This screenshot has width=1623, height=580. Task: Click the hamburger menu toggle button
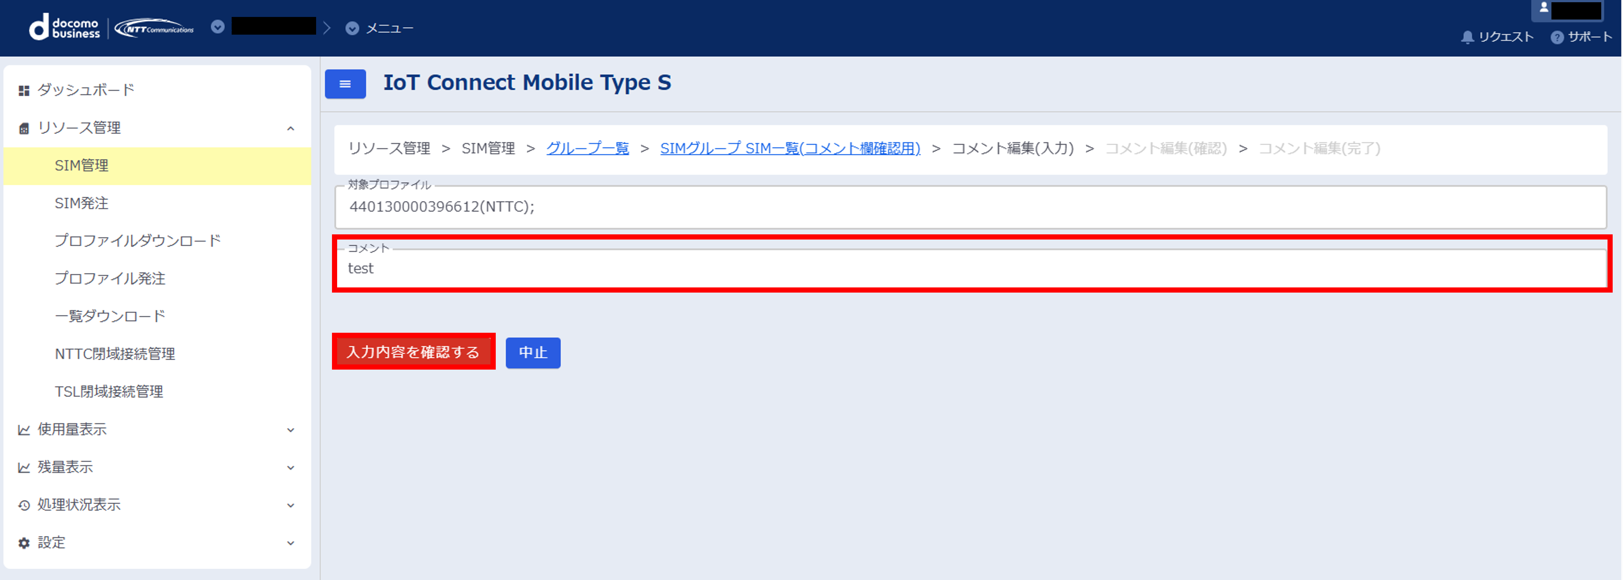[345, 84]
